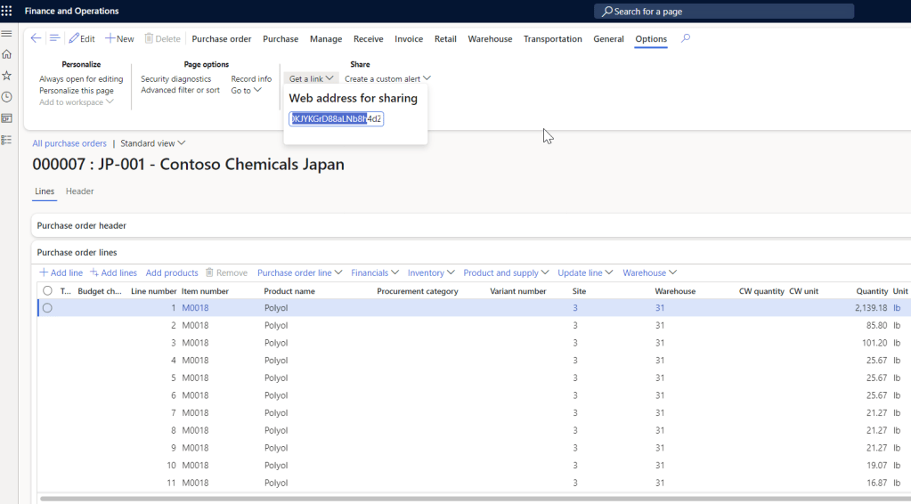Switch to the Header tab

79,191
